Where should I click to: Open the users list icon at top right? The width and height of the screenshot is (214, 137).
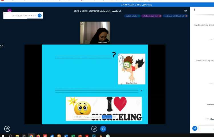tap(186, 11)
